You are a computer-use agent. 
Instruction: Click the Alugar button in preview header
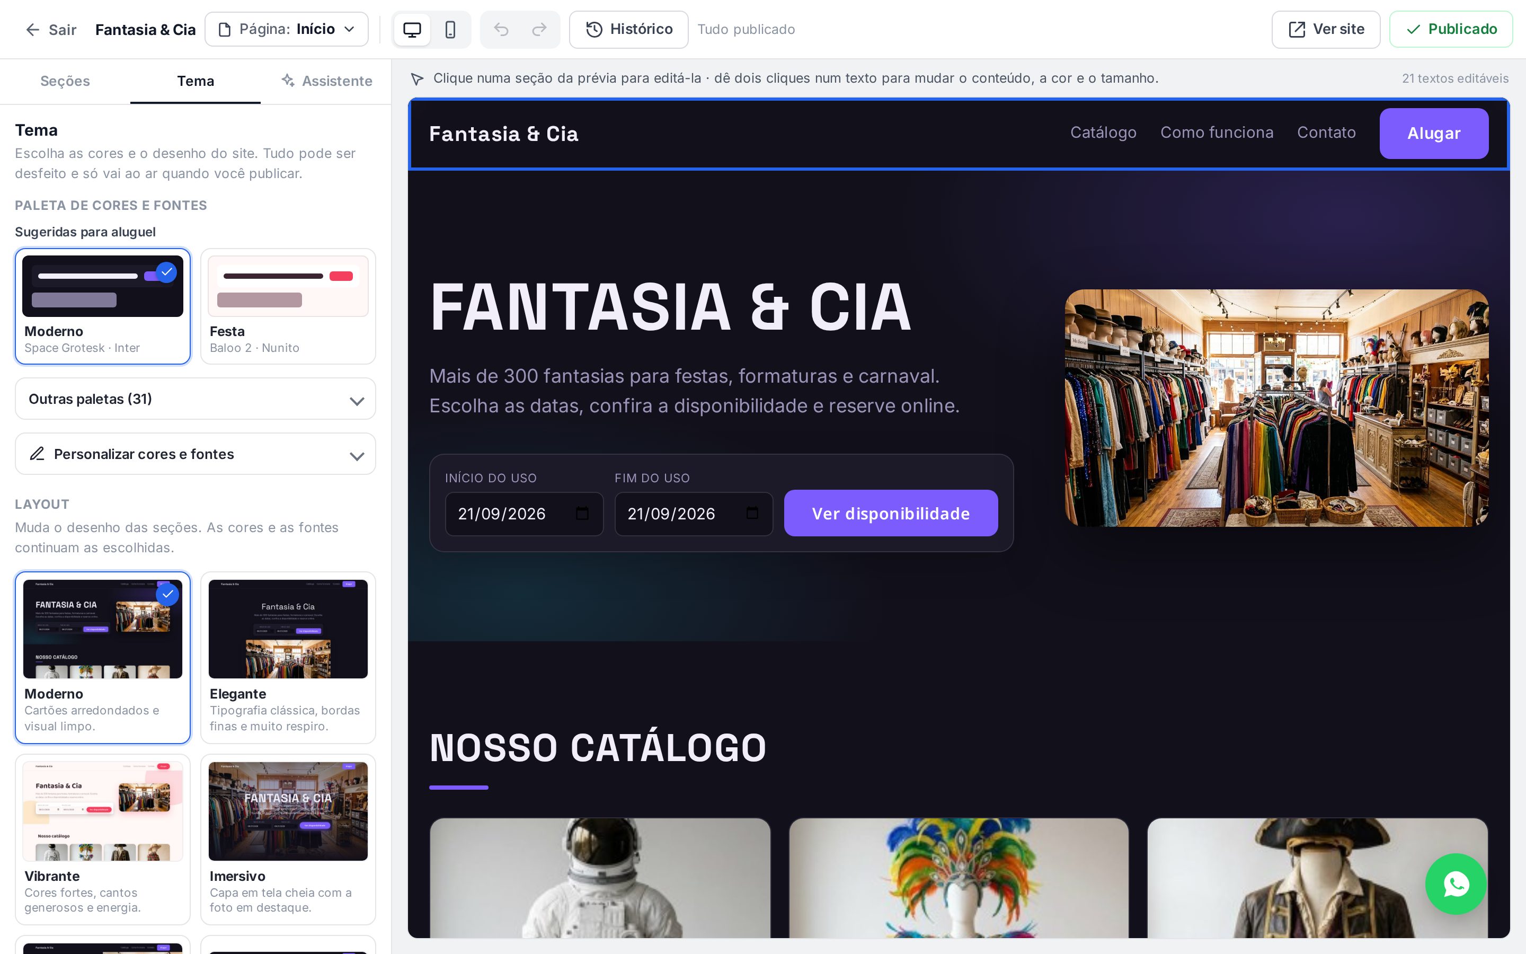pos(1434,133)
